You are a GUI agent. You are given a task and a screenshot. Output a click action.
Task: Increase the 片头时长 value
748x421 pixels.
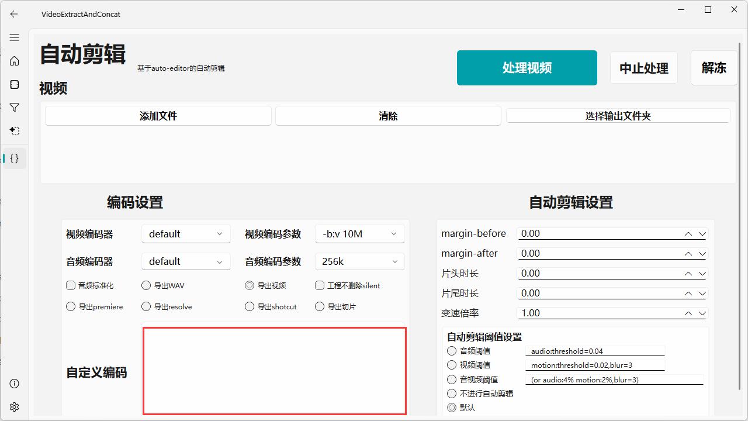tap(688, 273)
